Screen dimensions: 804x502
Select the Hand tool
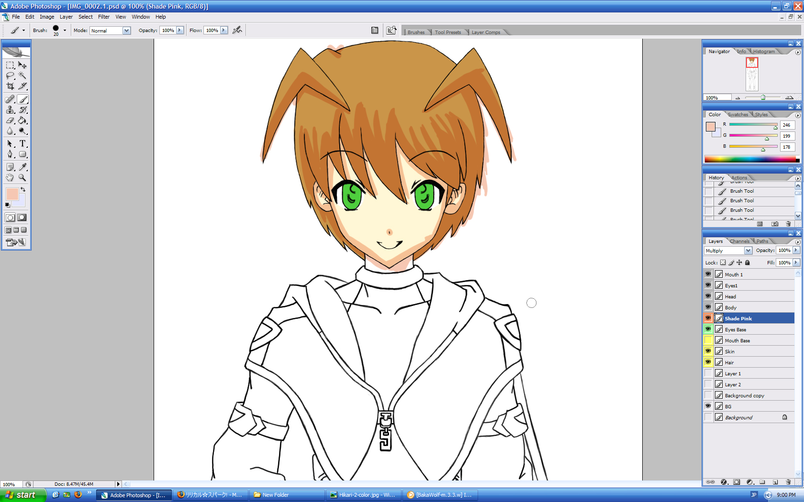point(10,178)
